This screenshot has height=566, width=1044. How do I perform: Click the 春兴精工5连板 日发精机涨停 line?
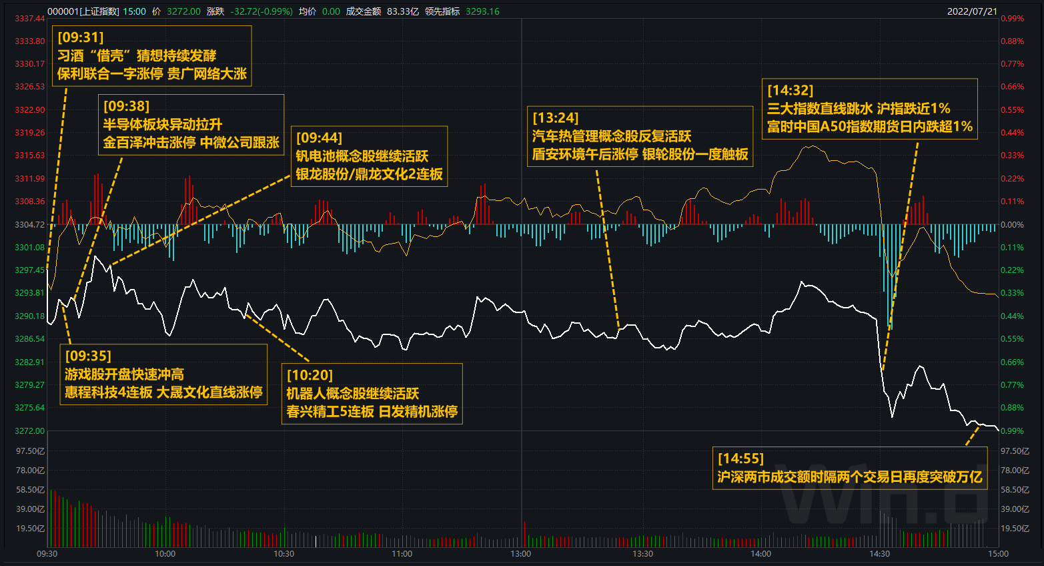click(x=372, y=411)
